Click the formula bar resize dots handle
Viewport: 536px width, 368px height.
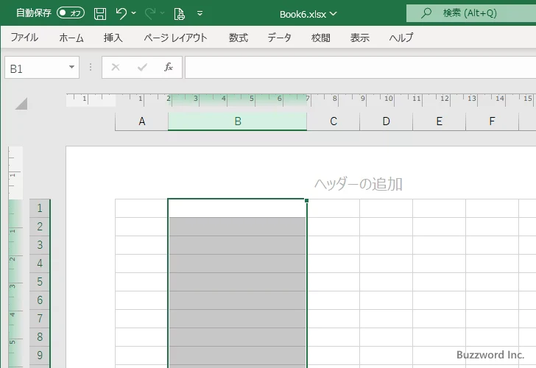click(x=91, y=67)
